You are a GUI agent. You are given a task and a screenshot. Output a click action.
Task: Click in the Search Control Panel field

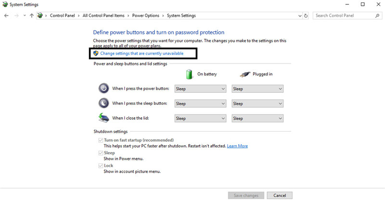coord(342,15)
